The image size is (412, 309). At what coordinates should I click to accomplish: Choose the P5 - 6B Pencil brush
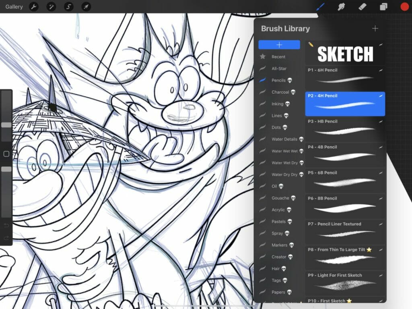coord(345,180)
